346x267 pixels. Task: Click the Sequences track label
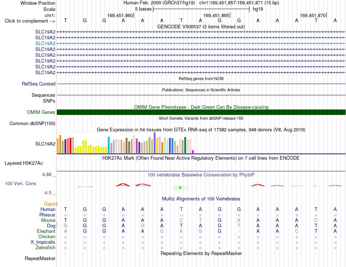tap(43, 95)
